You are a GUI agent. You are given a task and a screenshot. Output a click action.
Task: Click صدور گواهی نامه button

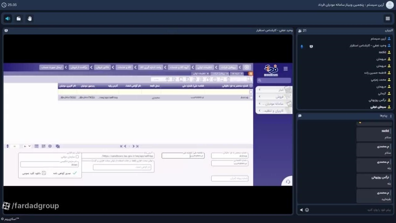coord(65,173)
